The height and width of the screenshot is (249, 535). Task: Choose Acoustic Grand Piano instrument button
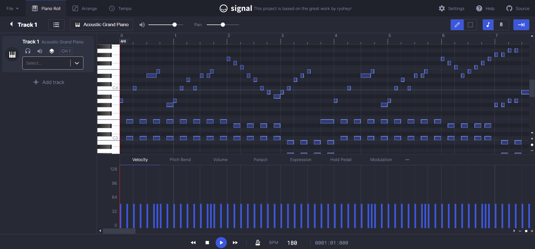click(x=102, y=25)
